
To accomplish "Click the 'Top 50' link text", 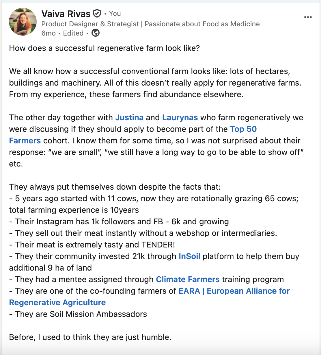I will (243, 129).
